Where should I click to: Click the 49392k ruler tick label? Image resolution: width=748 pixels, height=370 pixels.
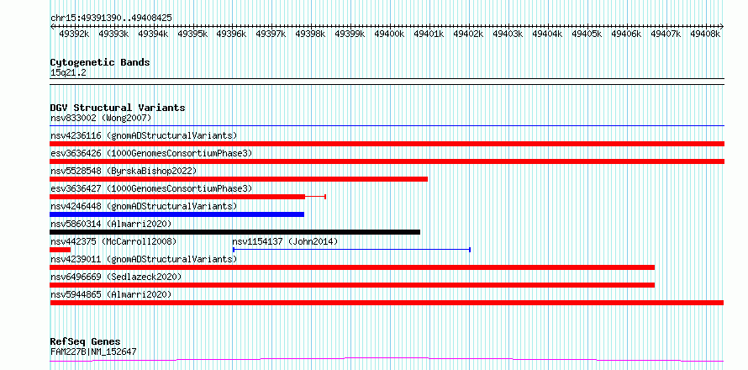coord(74,34)
